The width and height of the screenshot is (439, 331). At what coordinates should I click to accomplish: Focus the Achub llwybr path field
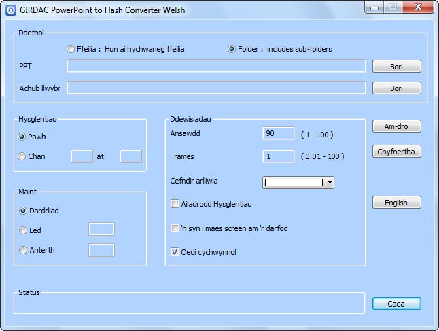[216, 88]
